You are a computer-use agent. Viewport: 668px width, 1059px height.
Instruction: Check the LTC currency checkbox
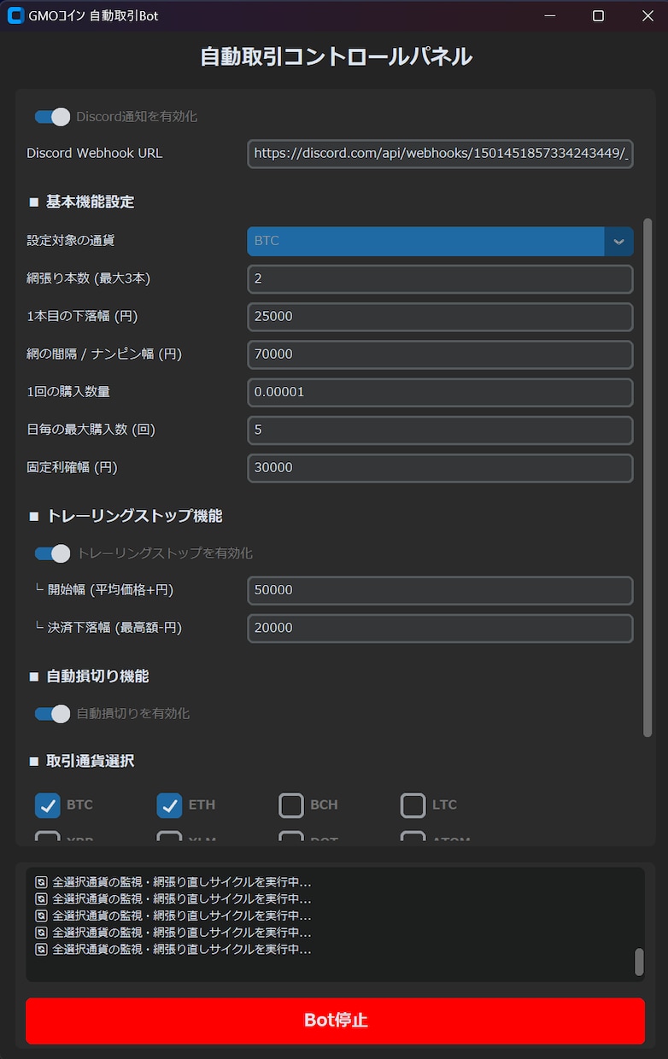[x=413, y=805]
